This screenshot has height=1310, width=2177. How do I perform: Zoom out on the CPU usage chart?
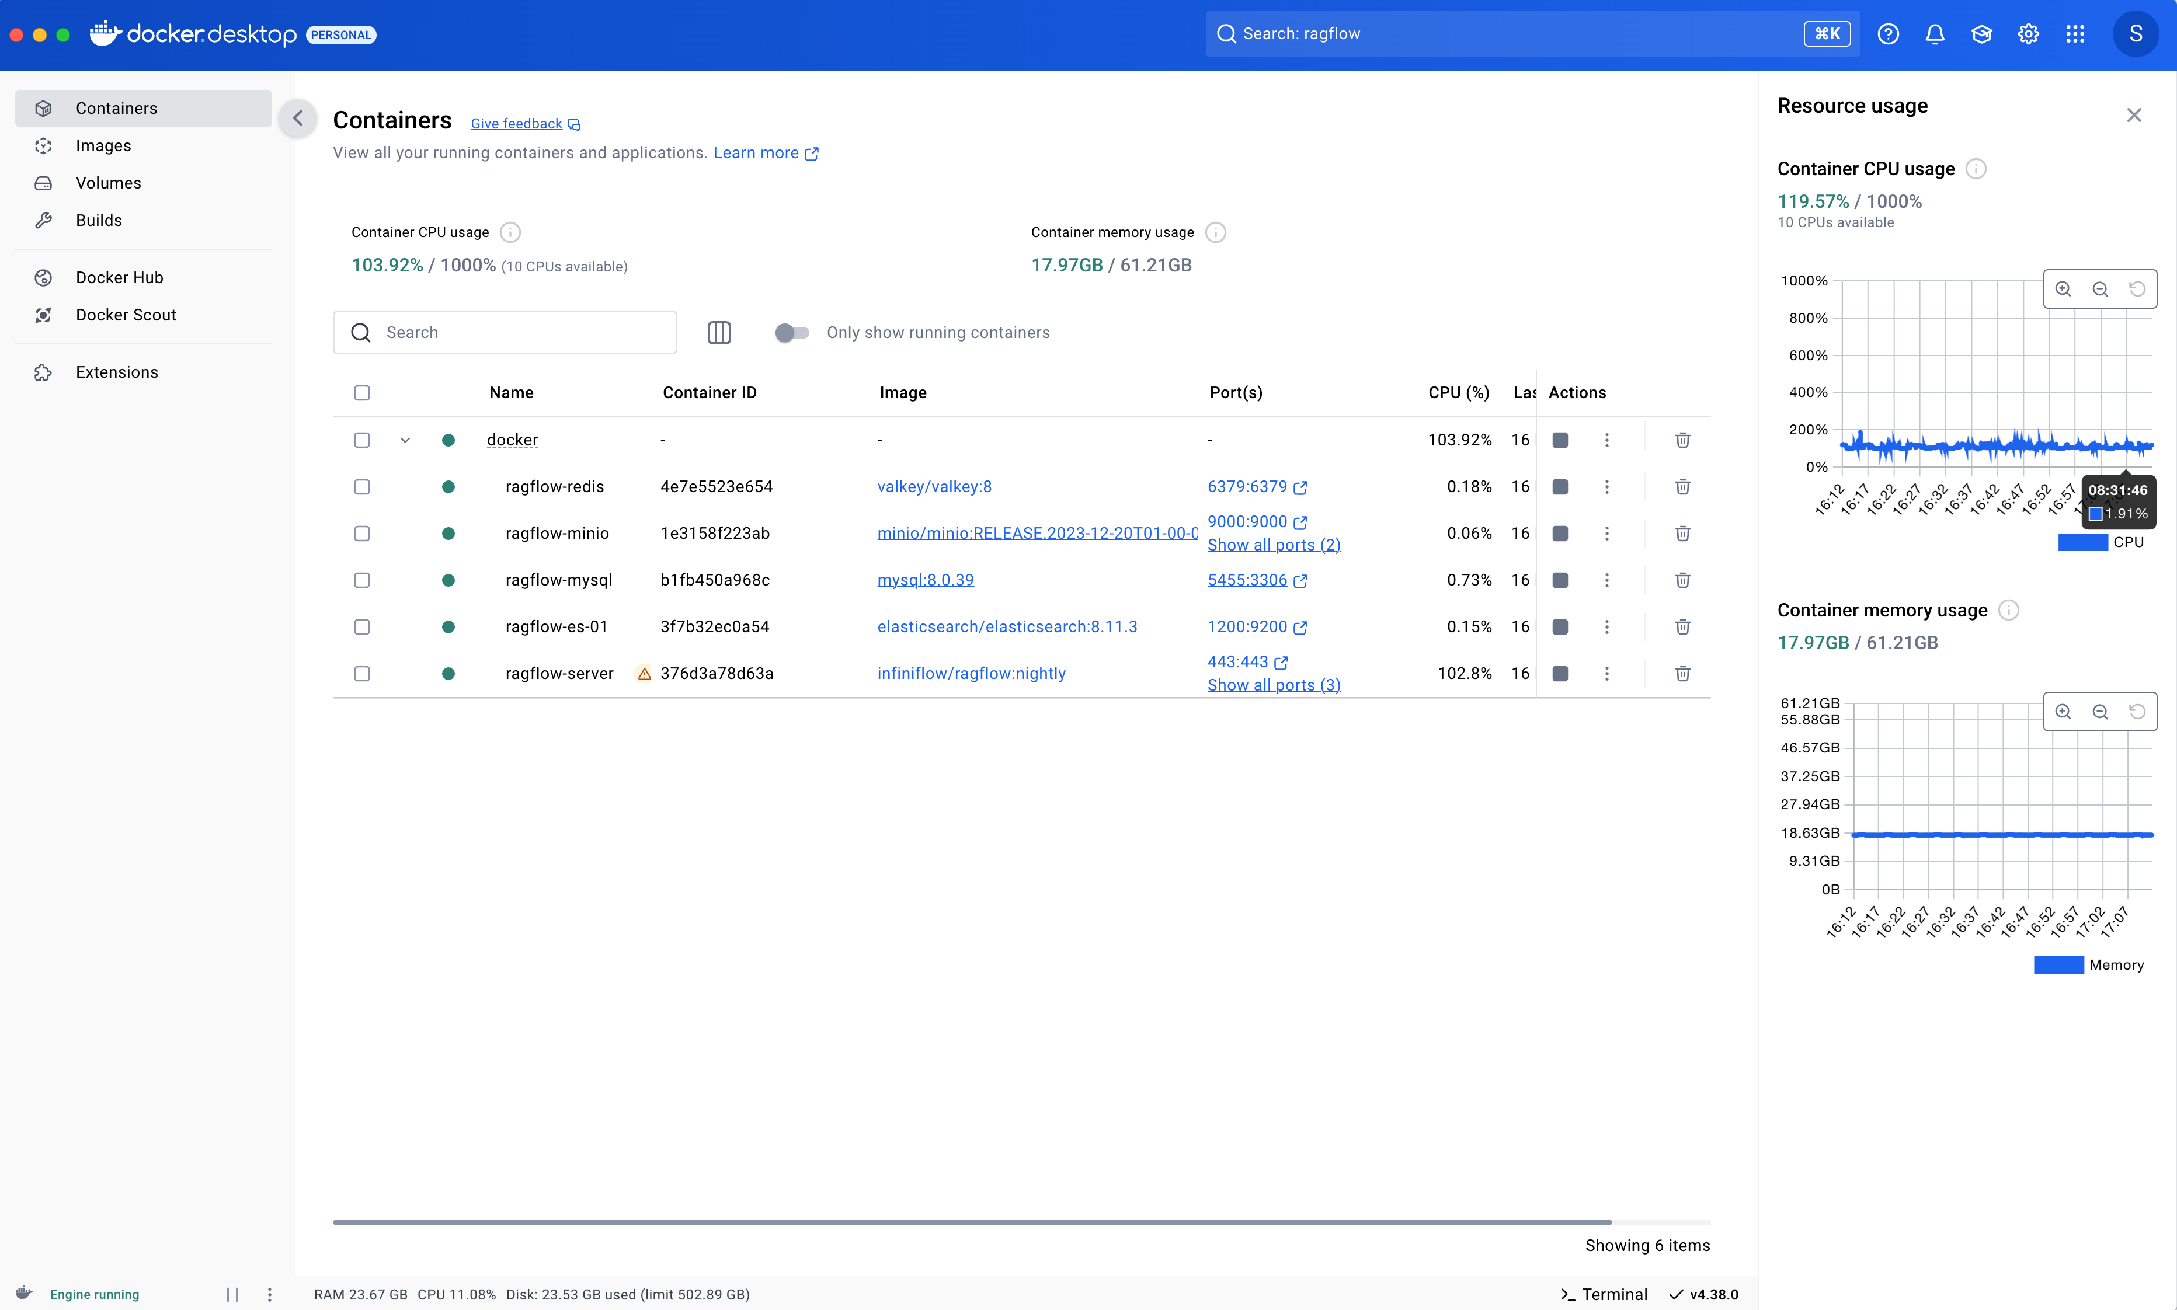(2100, 288)
